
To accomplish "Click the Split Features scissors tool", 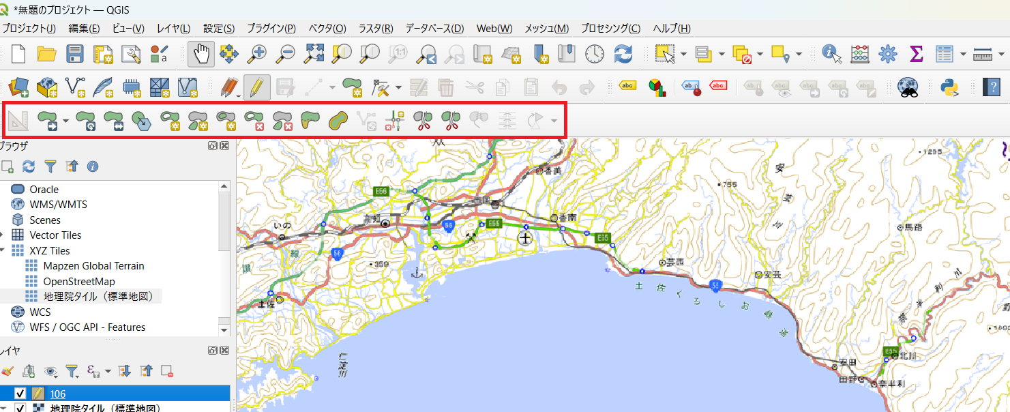I will coord(423,121).
